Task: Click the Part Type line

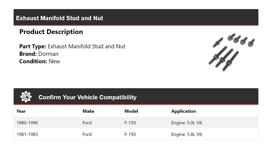Action: point(72,46)
